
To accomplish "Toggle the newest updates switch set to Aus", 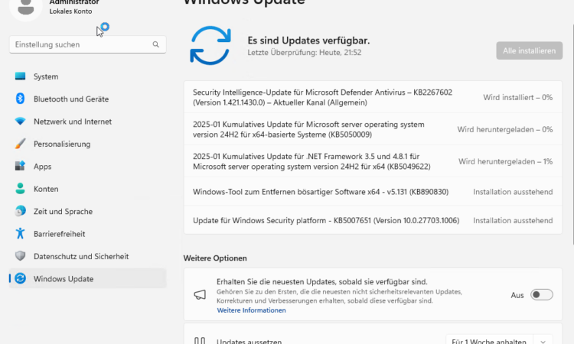I will pyautogui.click(x=541, y=294).
